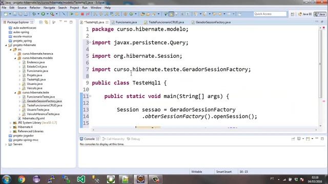Switch to the Funcionario.java editor tab
Image resolution: width=328 pixels, height=184 pixels.
(x=124, y=22)
